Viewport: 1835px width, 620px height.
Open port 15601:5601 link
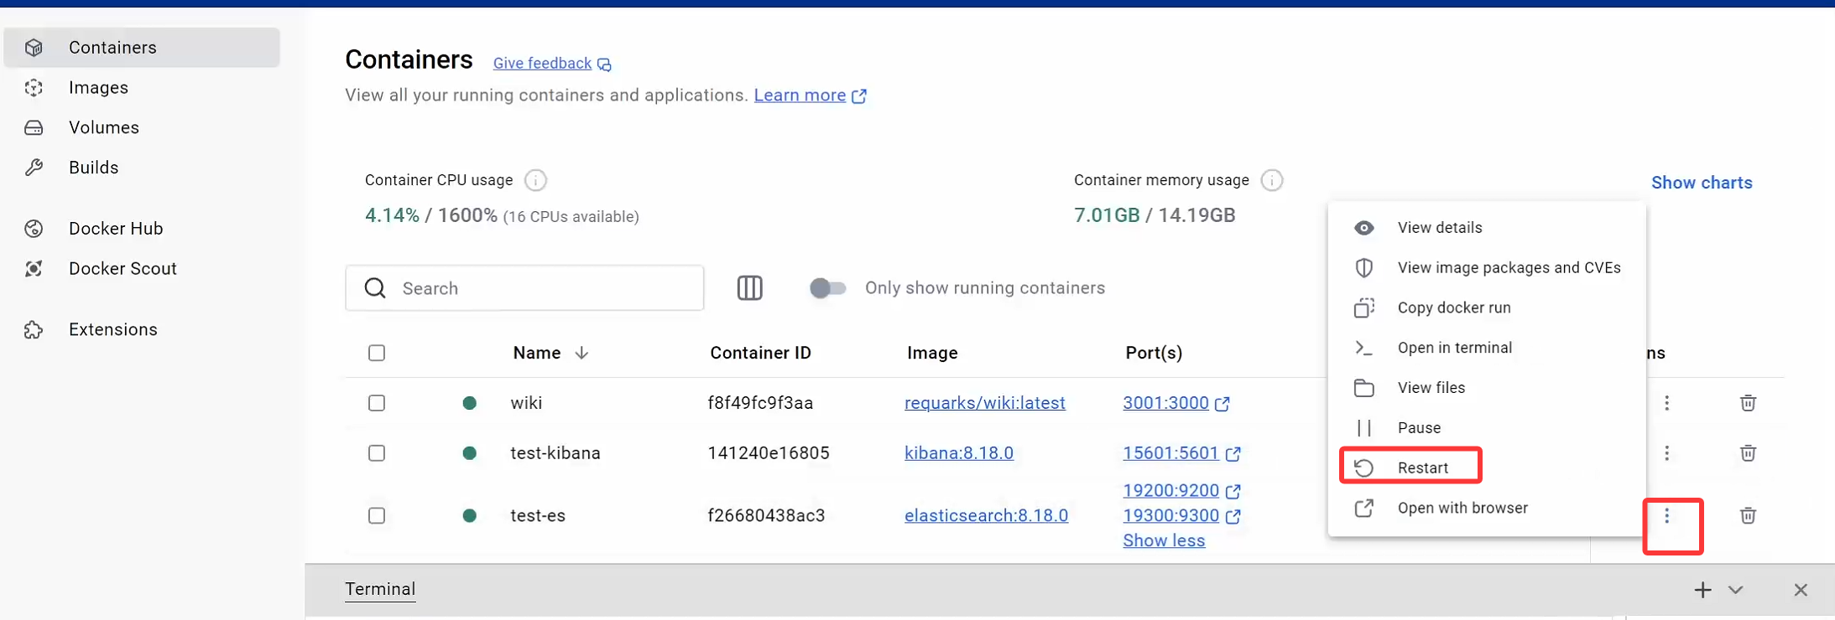tap(1170, 453)
